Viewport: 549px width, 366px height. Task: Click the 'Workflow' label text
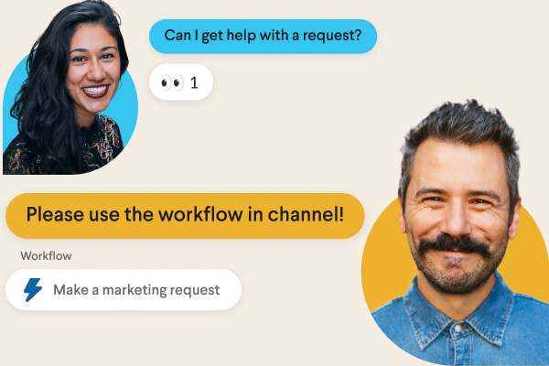(x=46, y=256)
